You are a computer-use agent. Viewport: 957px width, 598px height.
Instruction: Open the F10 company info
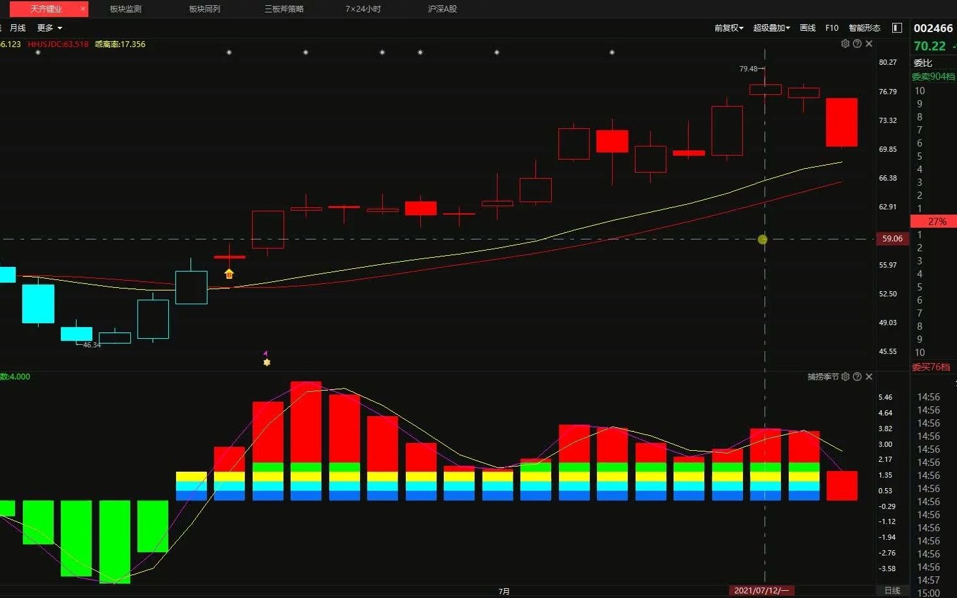pos(832,28)
